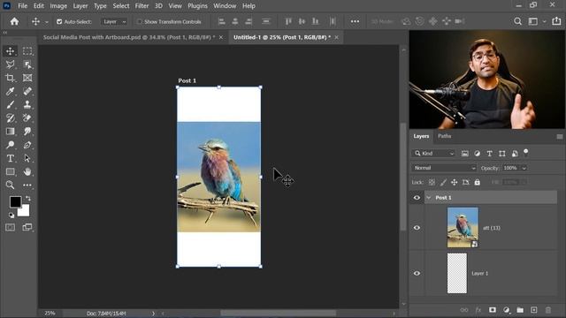Open the status bar info arrow
This screenshot has height=318, width=566.
[x=153, y=314]
